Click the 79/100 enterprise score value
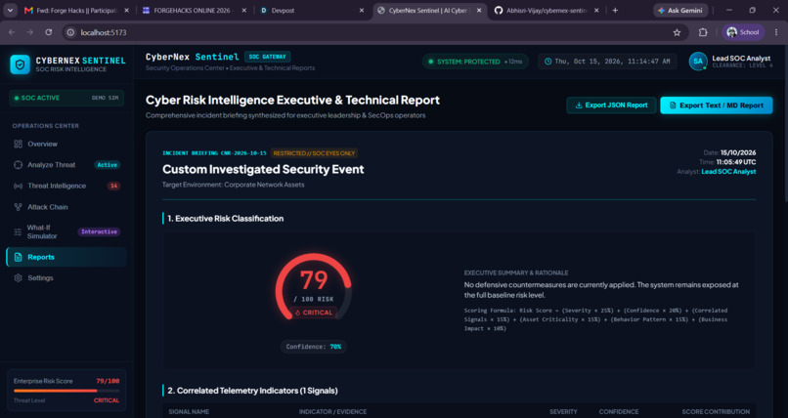This screenshot has height=418, width=788. tap(108, 381)
